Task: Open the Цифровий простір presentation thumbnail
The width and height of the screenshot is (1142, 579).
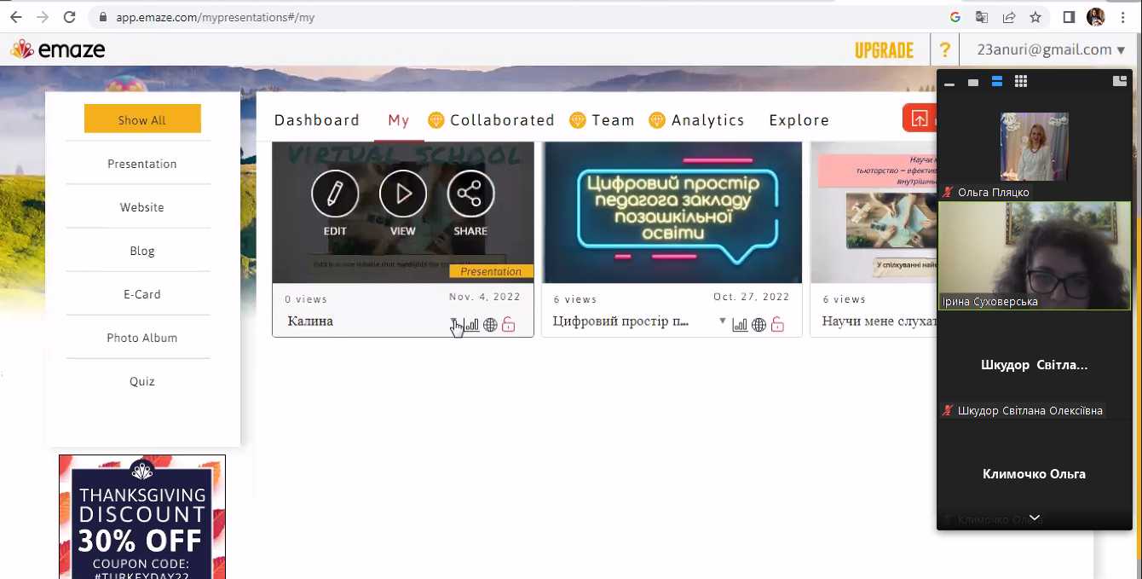Action: (x=672, y=212)
